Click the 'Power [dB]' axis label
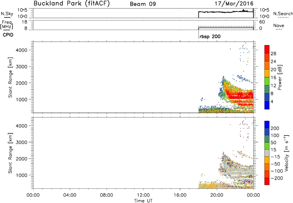Image resolution: width=293 pixels, height=203 pixels. 280,78
